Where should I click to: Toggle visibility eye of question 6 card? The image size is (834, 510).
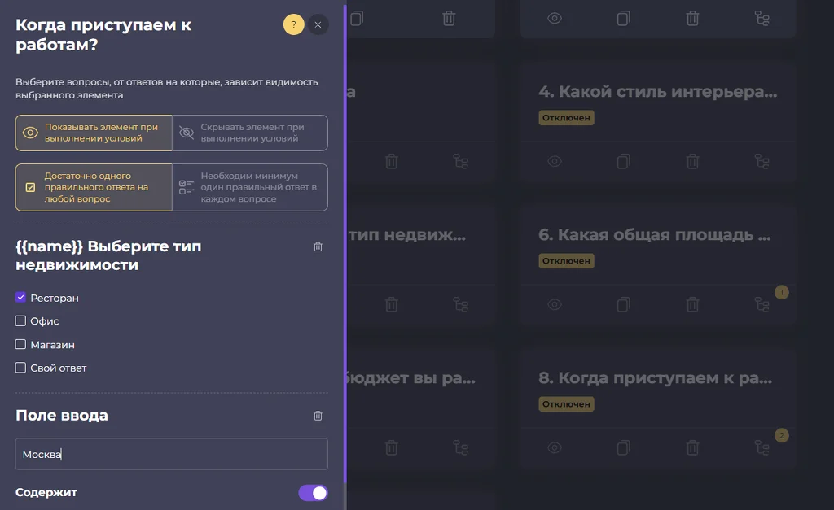(554, 304)
